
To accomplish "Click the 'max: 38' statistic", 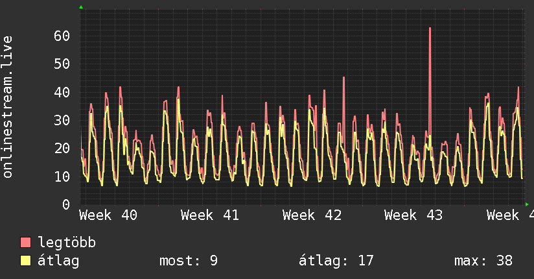I will tap(483, 261).
